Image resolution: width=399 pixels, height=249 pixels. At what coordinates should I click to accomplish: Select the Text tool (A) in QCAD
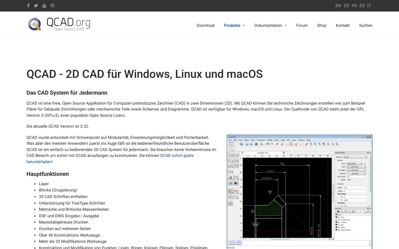click(230, 177)
